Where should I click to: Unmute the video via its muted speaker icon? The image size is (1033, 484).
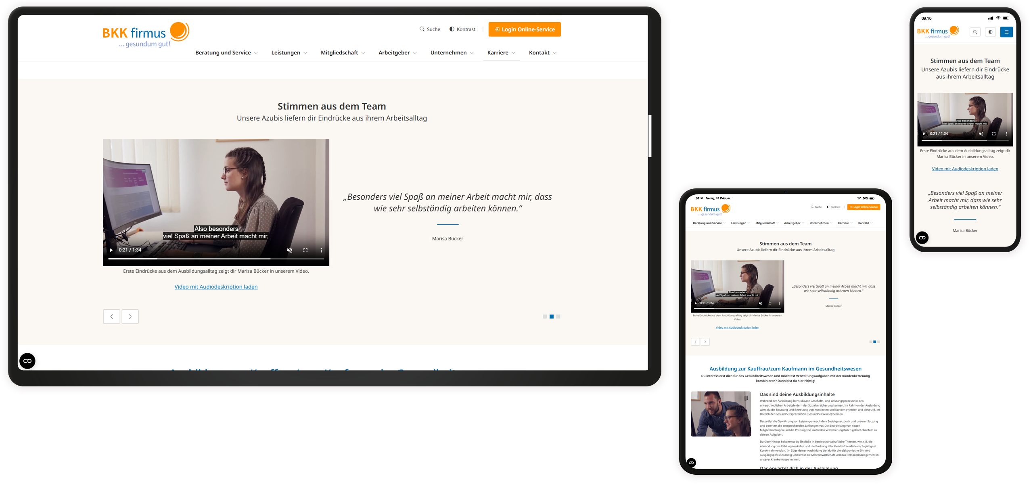coord(289,250)
